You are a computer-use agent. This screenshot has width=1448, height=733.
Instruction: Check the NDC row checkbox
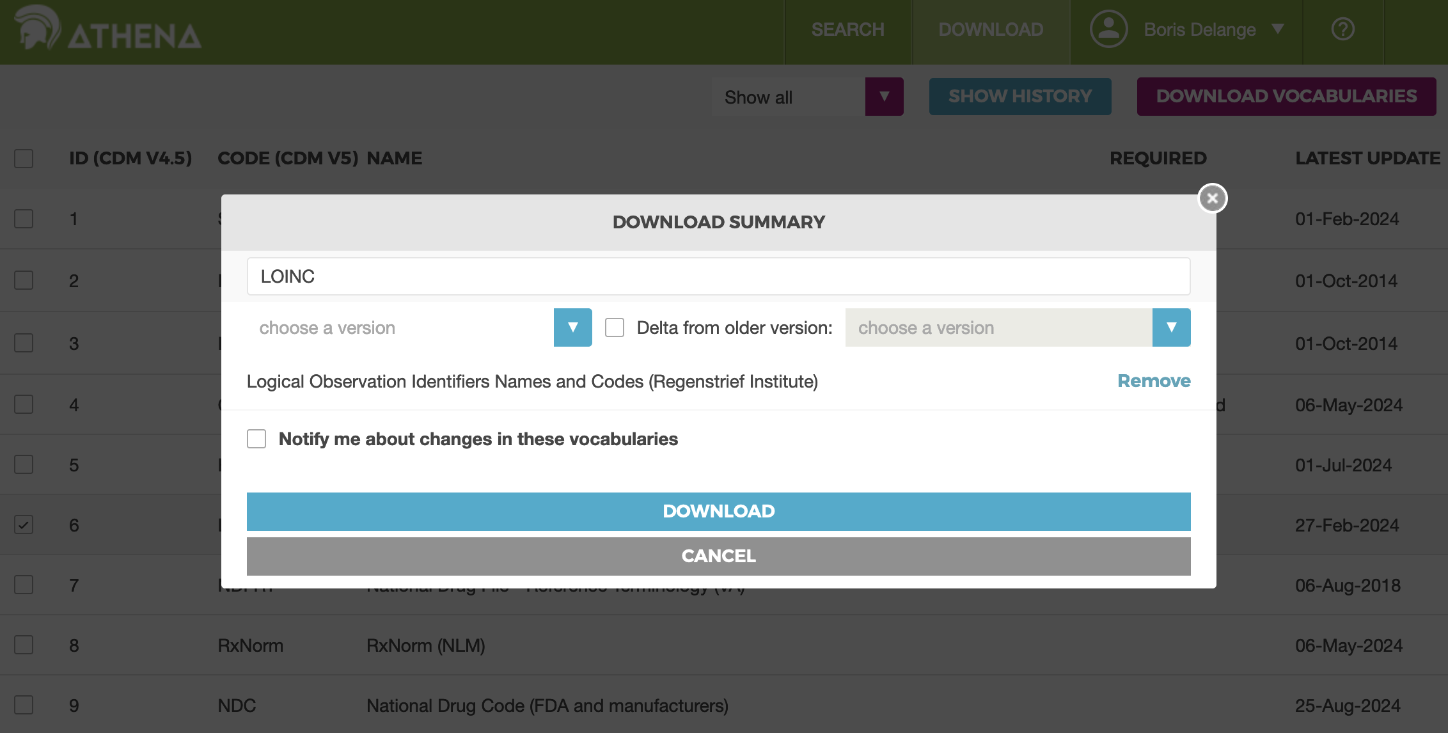(24, 705)
